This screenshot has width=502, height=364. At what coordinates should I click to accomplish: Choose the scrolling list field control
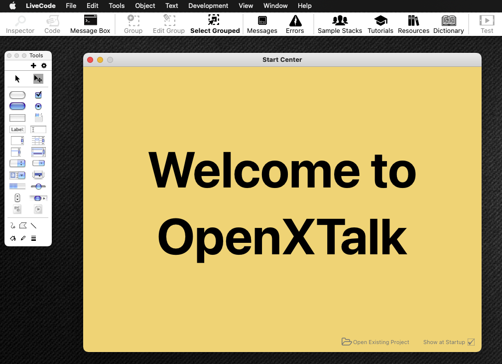pos(16,152)
